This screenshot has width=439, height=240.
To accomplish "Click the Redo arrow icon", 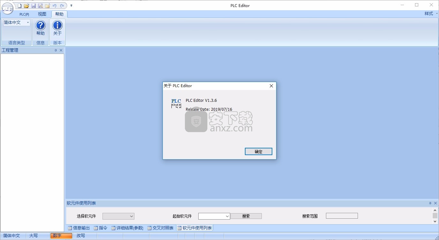I will 62,6.
